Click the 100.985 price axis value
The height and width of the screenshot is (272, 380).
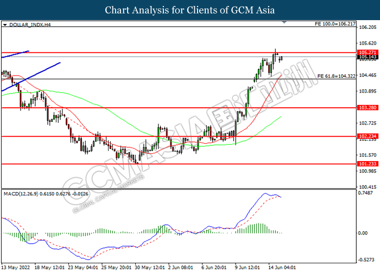368,171
